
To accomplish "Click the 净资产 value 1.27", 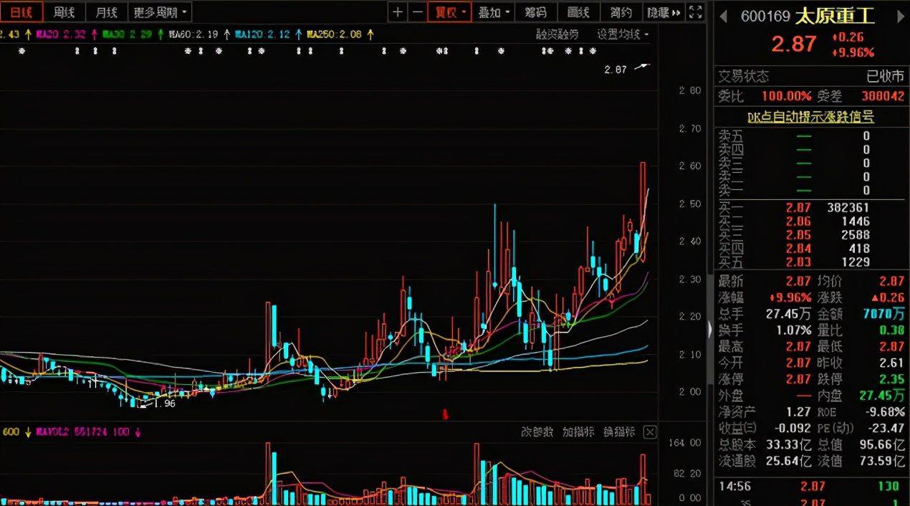I will coord(800,412).
